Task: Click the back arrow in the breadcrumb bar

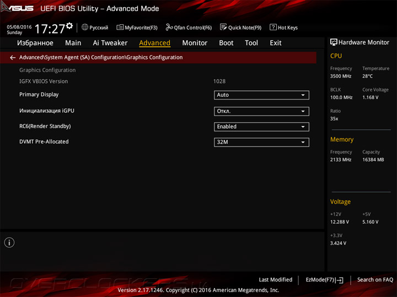Action: pos(13,58)
